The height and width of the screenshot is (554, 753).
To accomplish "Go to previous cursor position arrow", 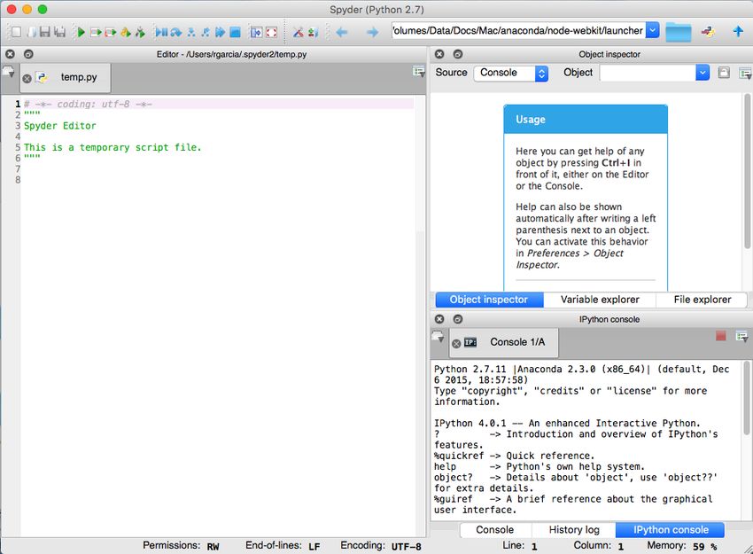I will [341, 32].
